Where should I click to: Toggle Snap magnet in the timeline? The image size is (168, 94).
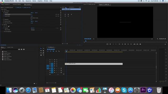click(51, 51)
